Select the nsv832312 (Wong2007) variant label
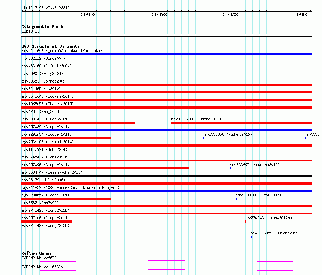 [x=43, y=58]
